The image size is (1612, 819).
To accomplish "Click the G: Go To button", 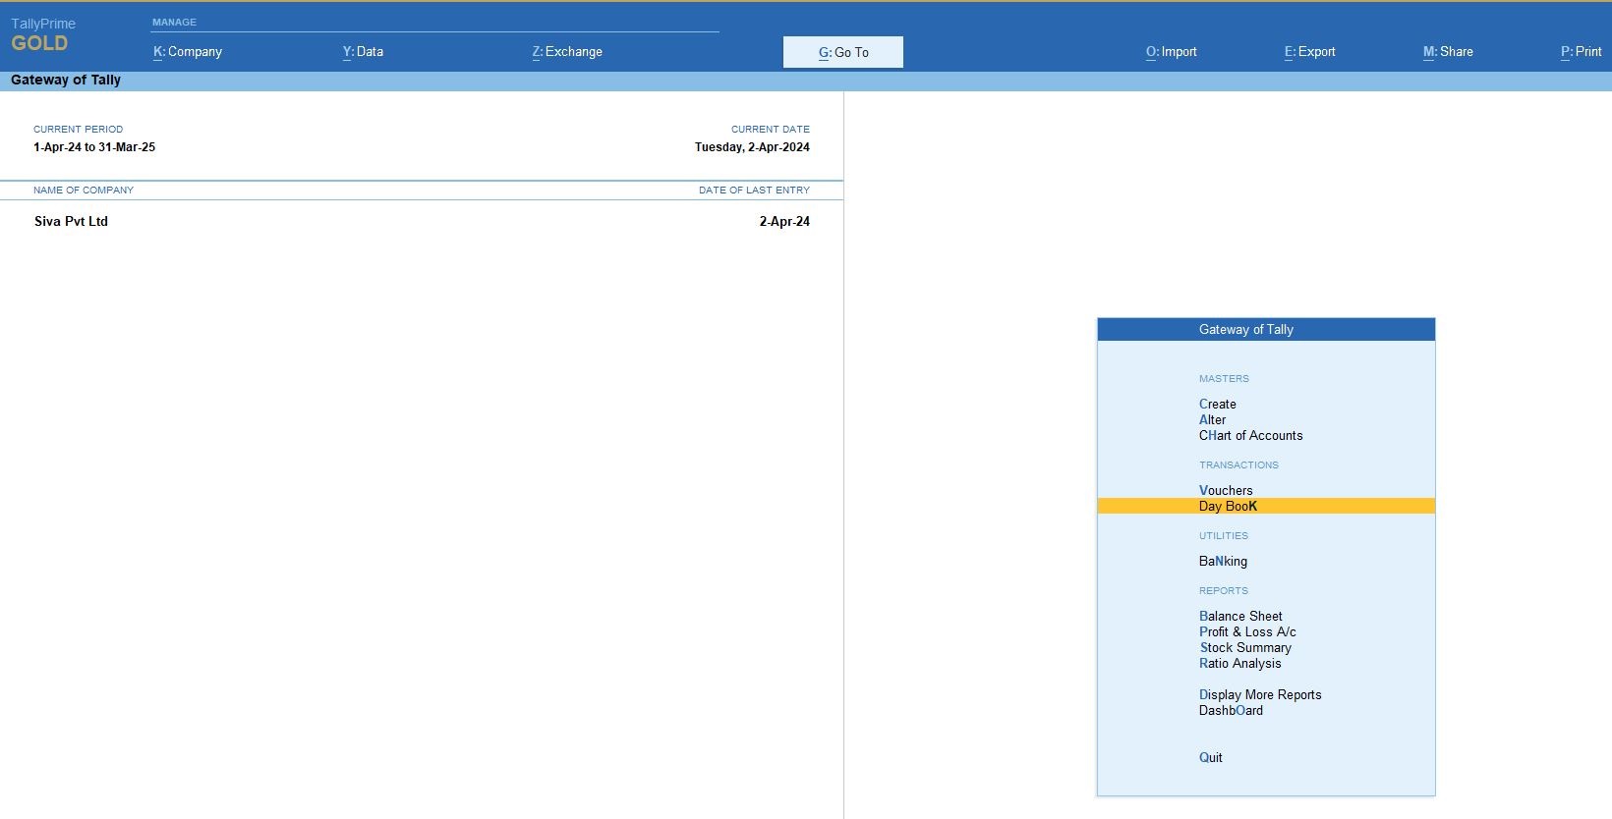I will (x=843, y=52).
